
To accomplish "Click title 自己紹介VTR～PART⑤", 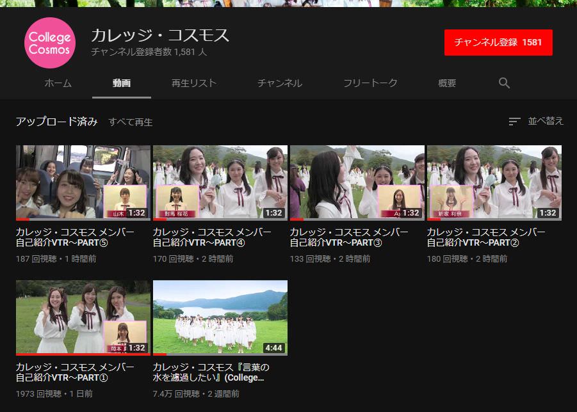I will click(75, 237).
